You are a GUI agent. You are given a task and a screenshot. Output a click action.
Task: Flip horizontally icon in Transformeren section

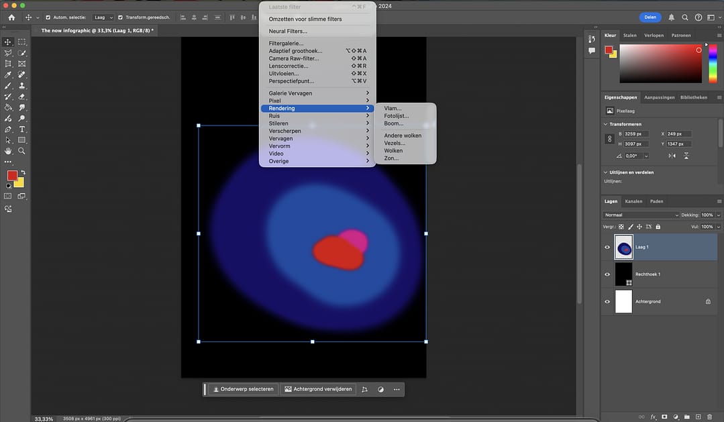point(672,156)
